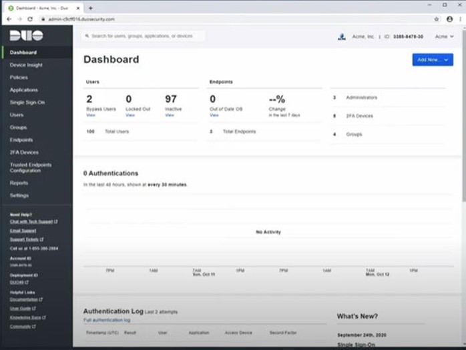Click Total Endpoints row
The height and width of the screenshot is (350, 466).
pos(264,131)
